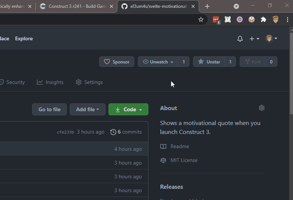The image size is (293, 200).
Task: Click the '4 hours ago' file timestamp
Action: pyautogui.click(x=128, y=149)
